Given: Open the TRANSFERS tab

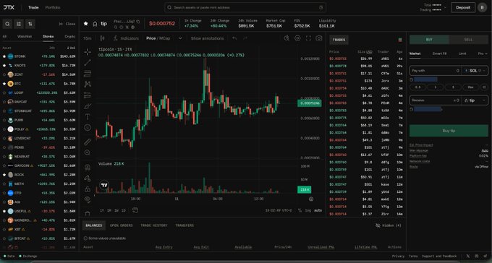Looking at the screenshot, I should tap(184, 225).
